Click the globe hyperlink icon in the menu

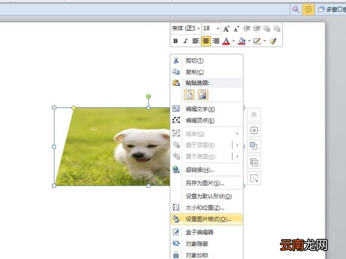pos(176,169)
